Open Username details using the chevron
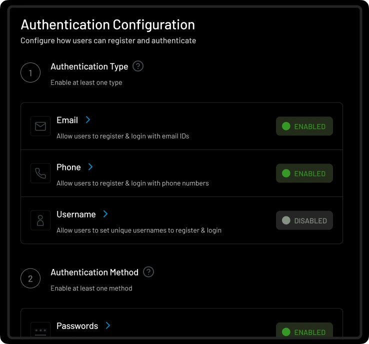The height and width of the screenshot is (344, 369). [x=105, y=213]
